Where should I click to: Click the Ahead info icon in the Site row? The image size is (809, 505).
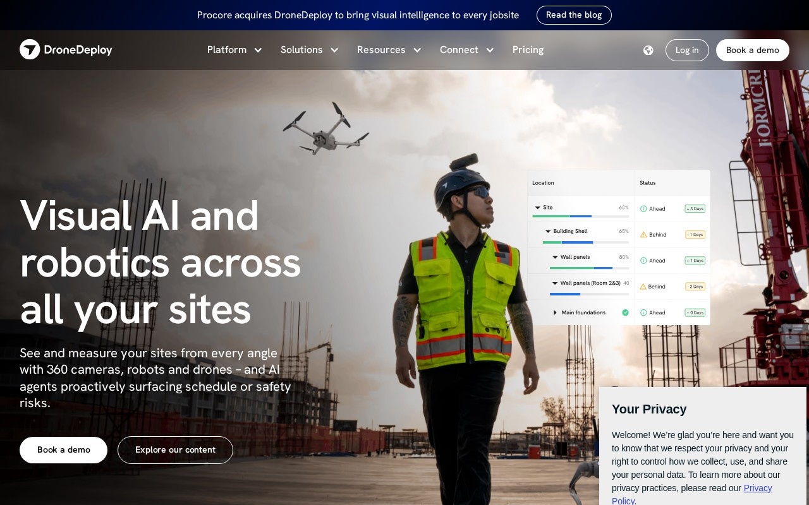click(x=643, y=209)
